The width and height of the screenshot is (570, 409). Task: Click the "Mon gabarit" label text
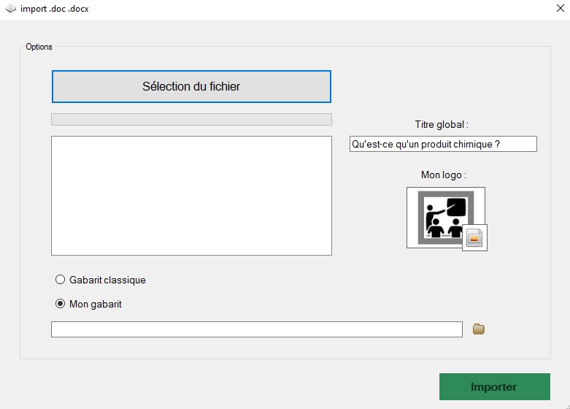pos(95,304)
